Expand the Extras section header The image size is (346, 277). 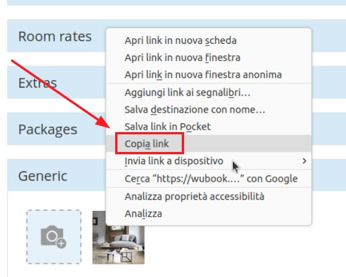(x=37, y=83)
